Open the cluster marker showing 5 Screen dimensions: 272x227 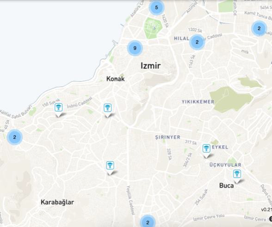pos(157,7)
